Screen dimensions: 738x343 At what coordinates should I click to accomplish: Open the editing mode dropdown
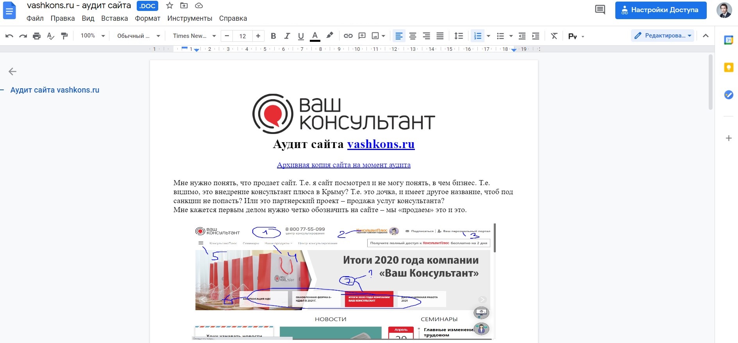[662, 36]
